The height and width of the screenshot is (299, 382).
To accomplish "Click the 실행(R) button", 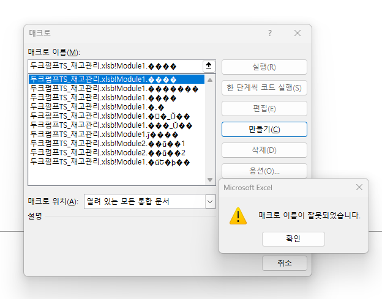I will coord(264,67).
